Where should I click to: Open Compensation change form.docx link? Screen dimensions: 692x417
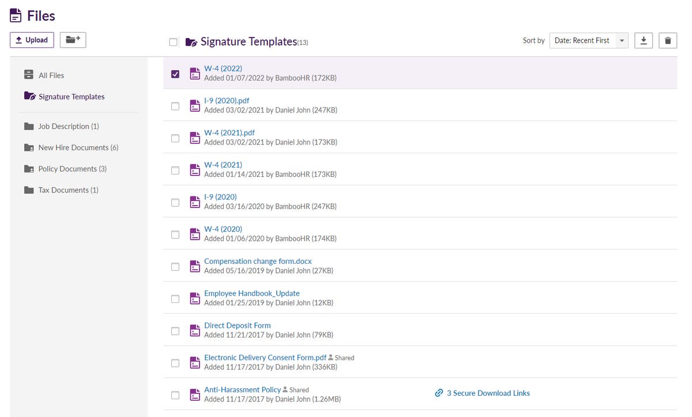point(258,261)
